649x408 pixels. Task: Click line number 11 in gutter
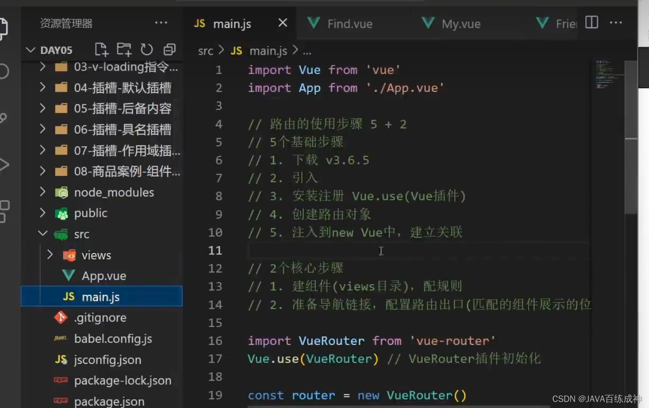pyautogui.click(x=215, y=250)
